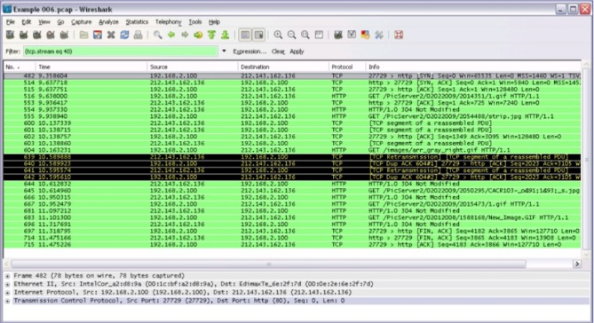Jump to the first packet icon
The height and width of the screenshot is (323, 594).
[x=212, y=35]
